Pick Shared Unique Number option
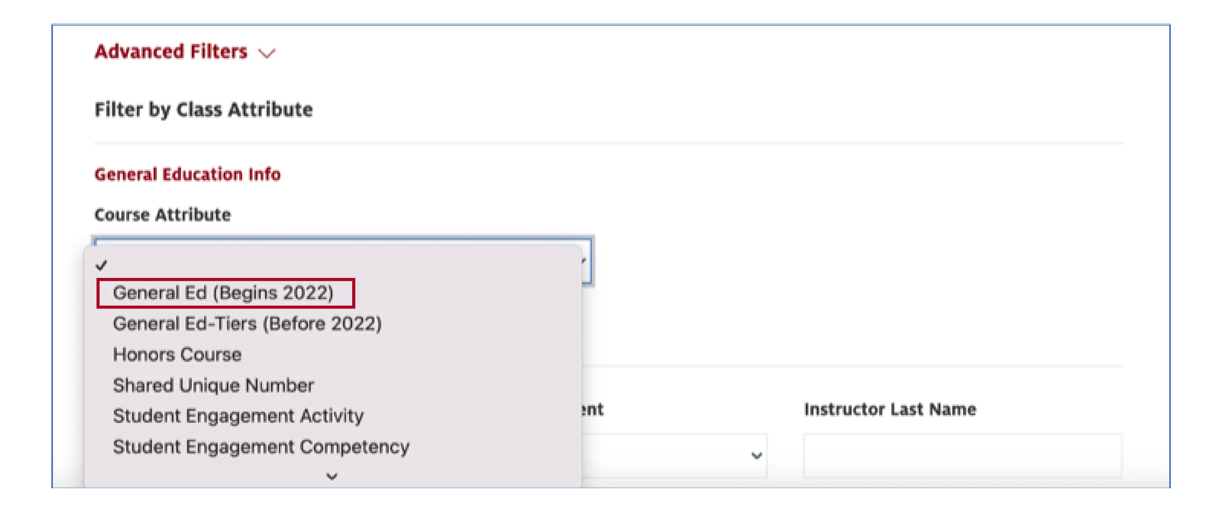Screen dimensions: 1219x509 click(x=213, y=386)
